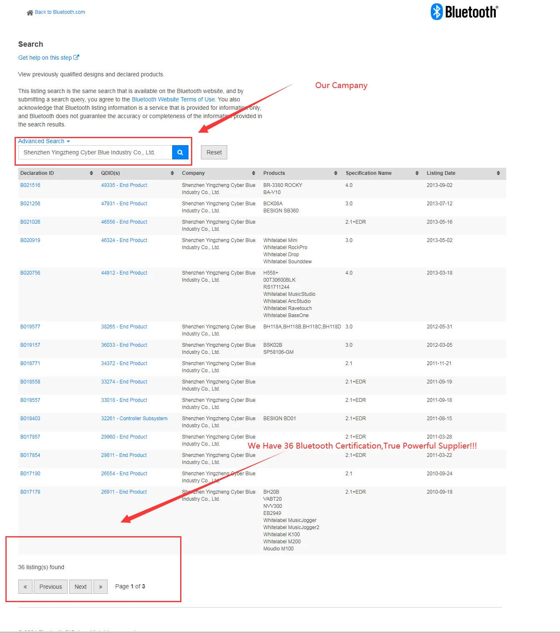Click the Bluetooth logo
The width and height of the screenshot is (560, 633).
tap(464, 12)
